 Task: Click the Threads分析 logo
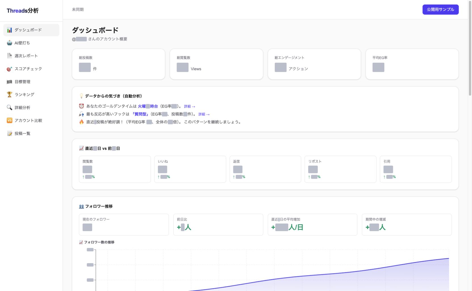coord(23,11)
